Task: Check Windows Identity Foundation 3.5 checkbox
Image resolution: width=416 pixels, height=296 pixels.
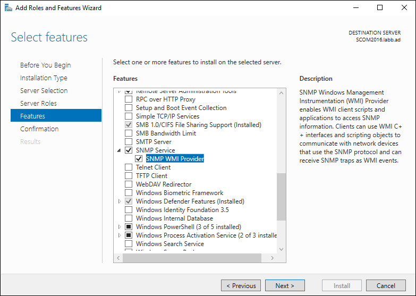Action: click(129, 210)
